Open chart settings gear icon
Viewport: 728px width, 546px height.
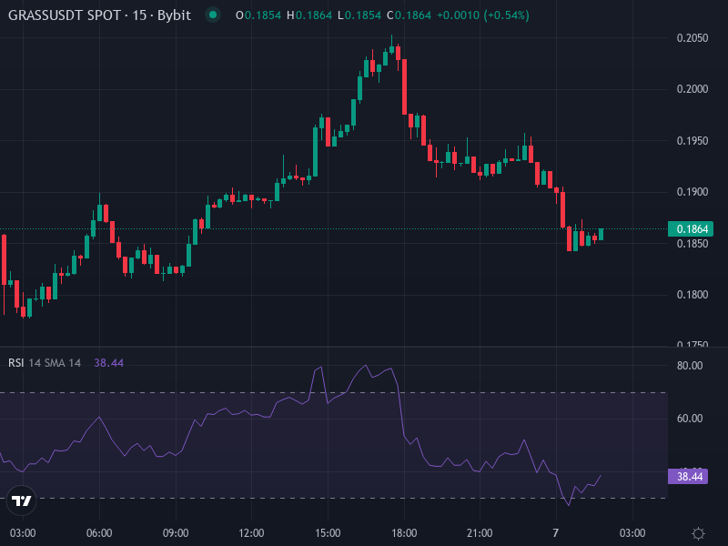tap(698, 533)
